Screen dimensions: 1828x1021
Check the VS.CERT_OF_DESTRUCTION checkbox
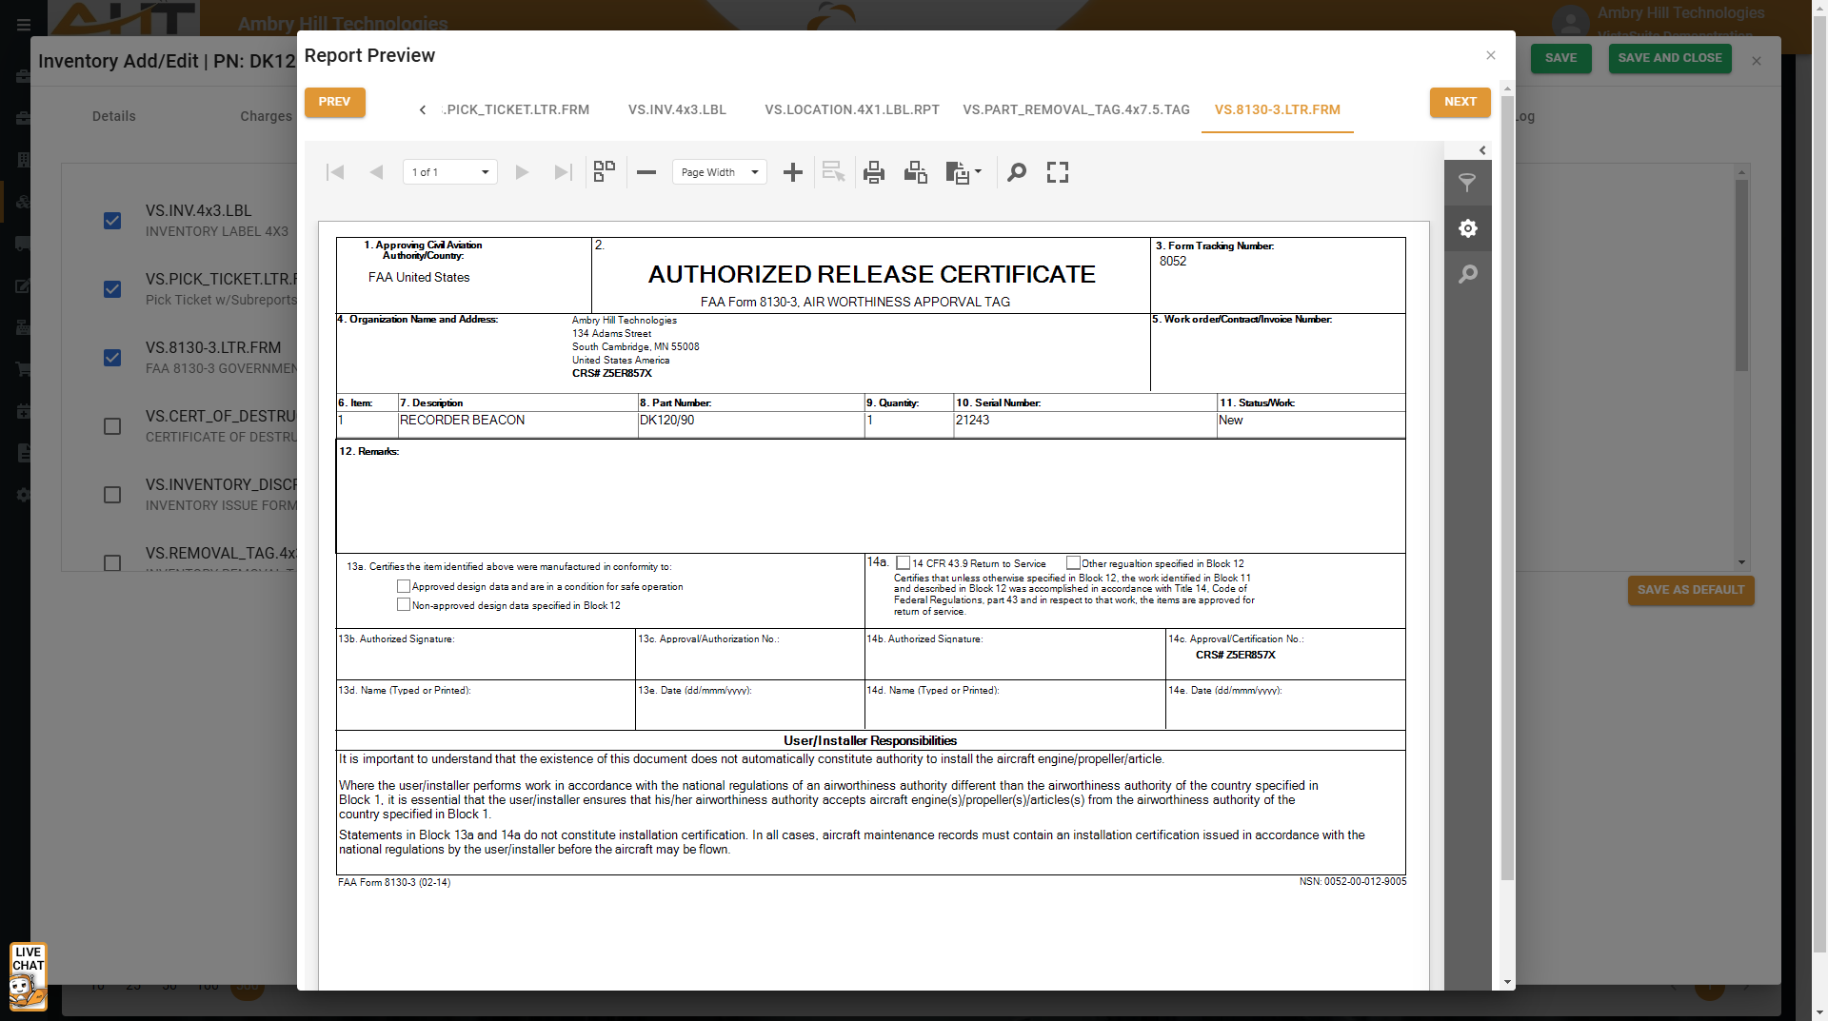click(112, 426)
